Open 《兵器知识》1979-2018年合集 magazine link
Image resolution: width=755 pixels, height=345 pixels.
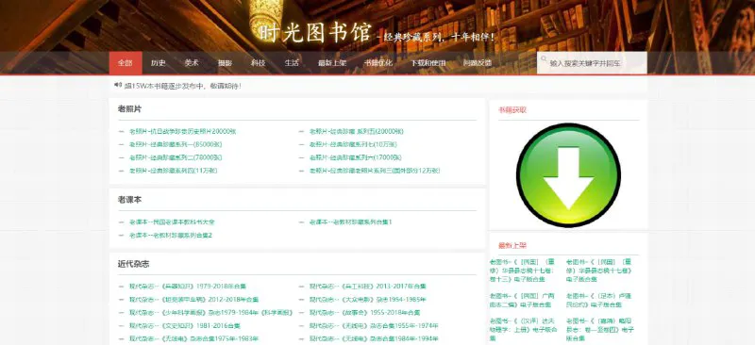(x=188, y=287)
